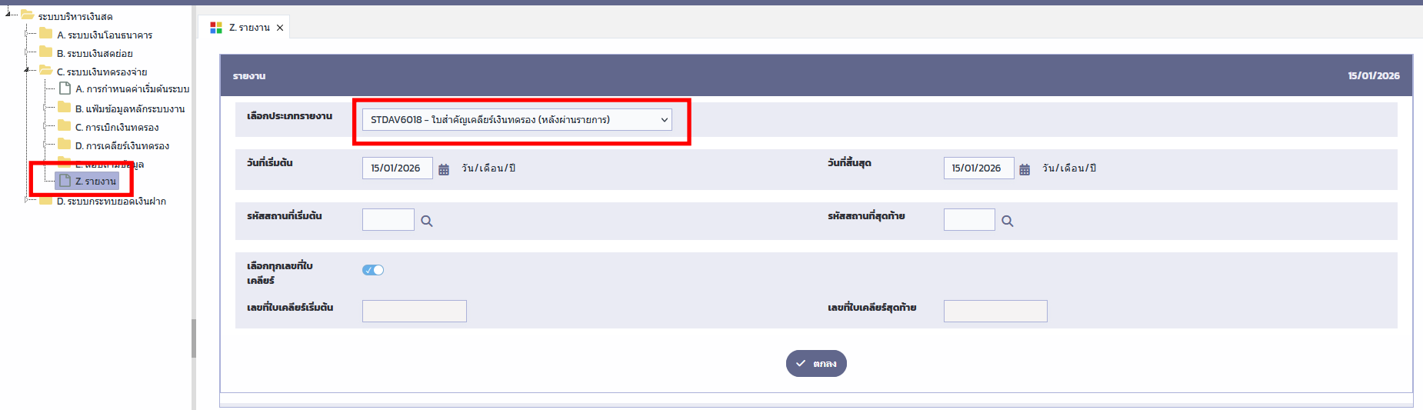Click folder icon of D. การเคลียร์เงินทดรอง
This screenshot has width=1423, height=410.
(x=65, y=145)
